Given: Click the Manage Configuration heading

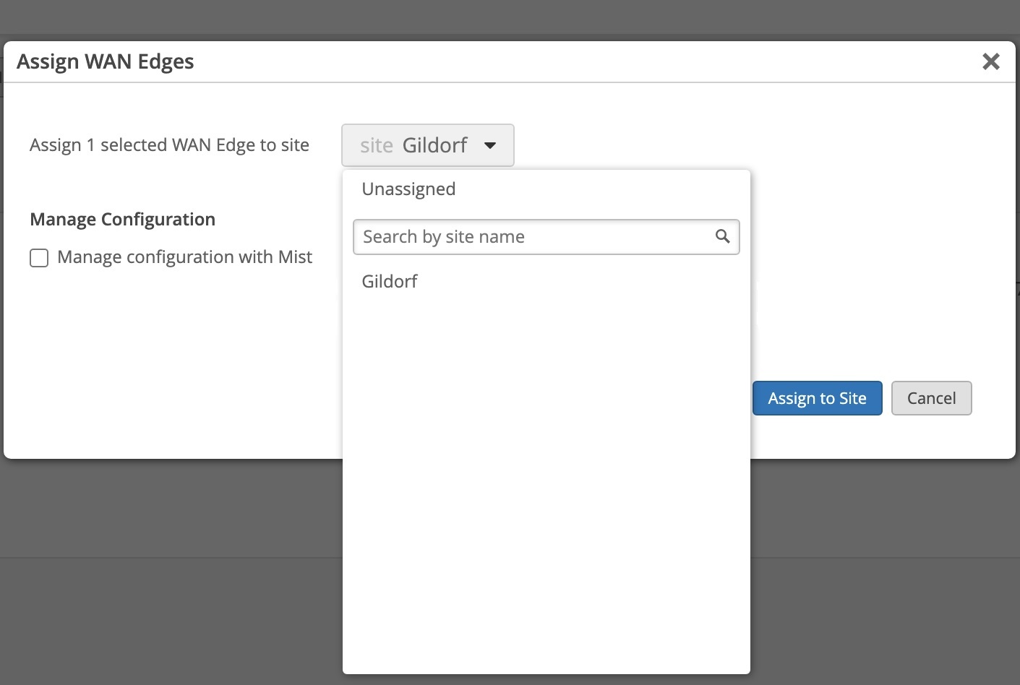Looking at the screenshot, I should pos(123,220).
